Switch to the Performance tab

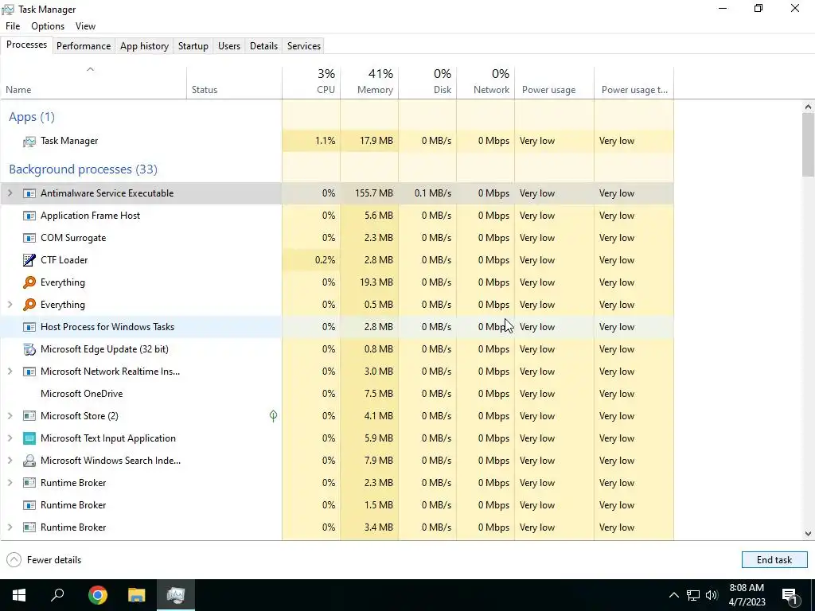pos(84,45)
